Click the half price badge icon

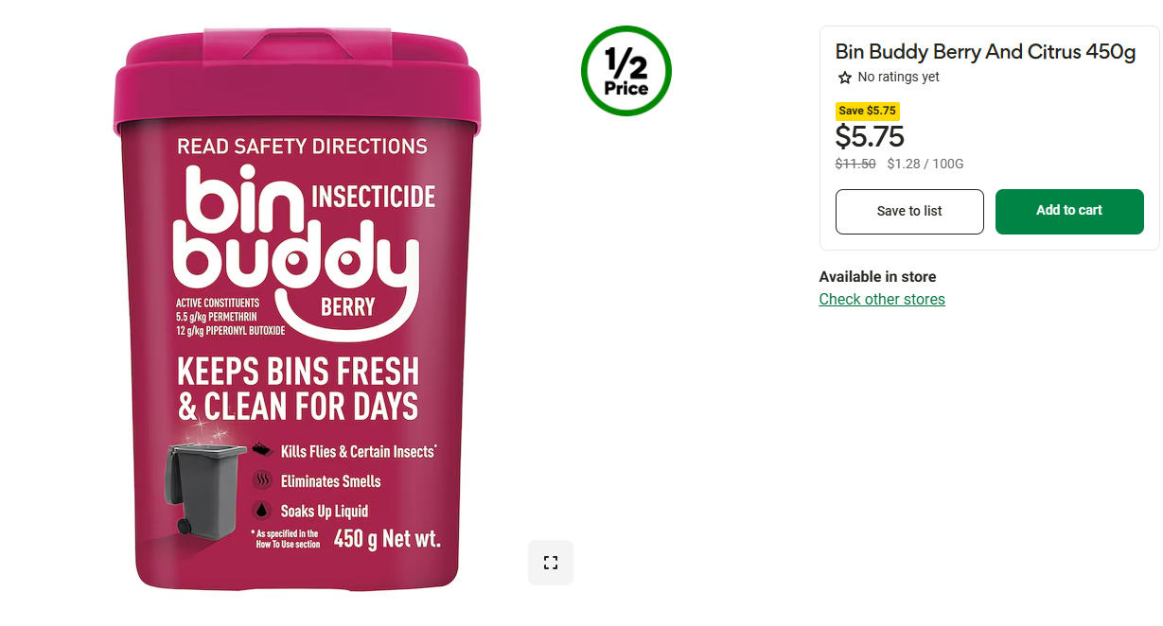[626, 71]
